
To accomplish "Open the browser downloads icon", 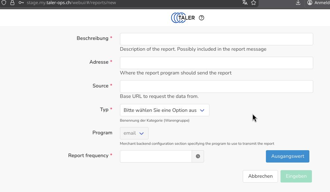I will point(298,3).
